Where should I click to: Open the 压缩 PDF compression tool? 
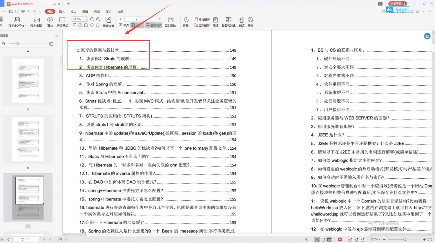215,22
